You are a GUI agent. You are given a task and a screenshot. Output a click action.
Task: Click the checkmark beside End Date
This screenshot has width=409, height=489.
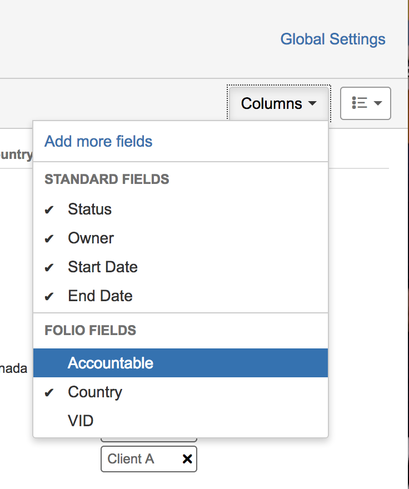(x=49, y=296)
